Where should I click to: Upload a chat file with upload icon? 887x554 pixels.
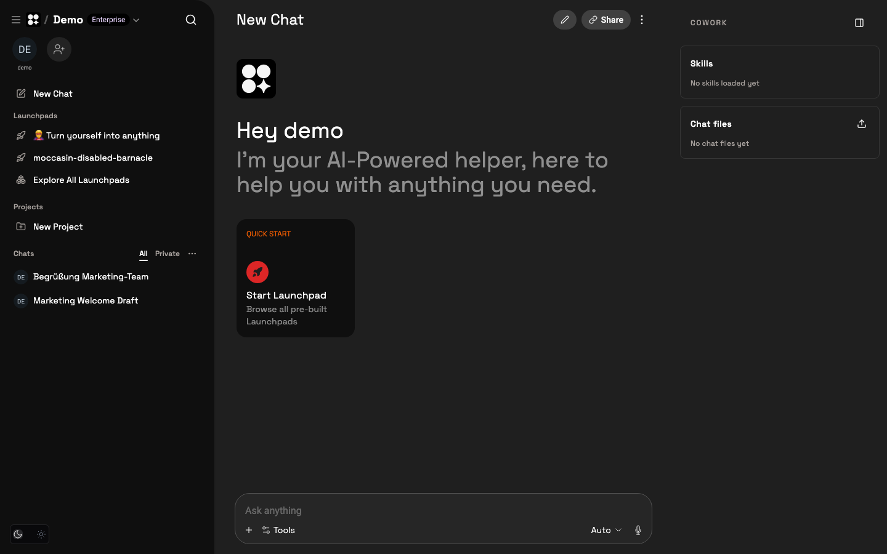(862, 124)
